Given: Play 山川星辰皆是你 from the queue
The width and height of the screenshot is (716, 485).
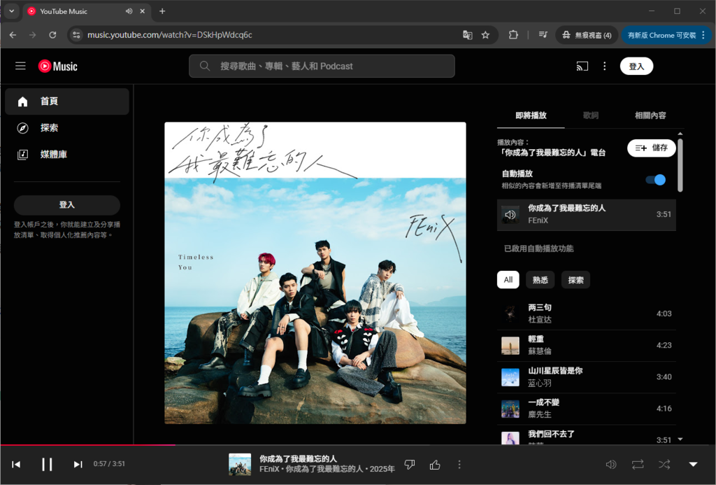Looking at the screenshot, I should click(587, 377).
